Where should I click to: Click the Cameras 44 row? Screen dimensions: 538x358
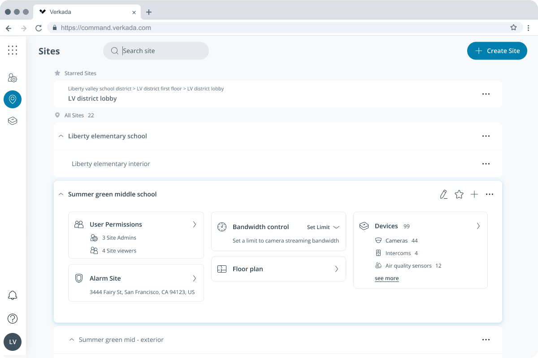click(396, 240)
